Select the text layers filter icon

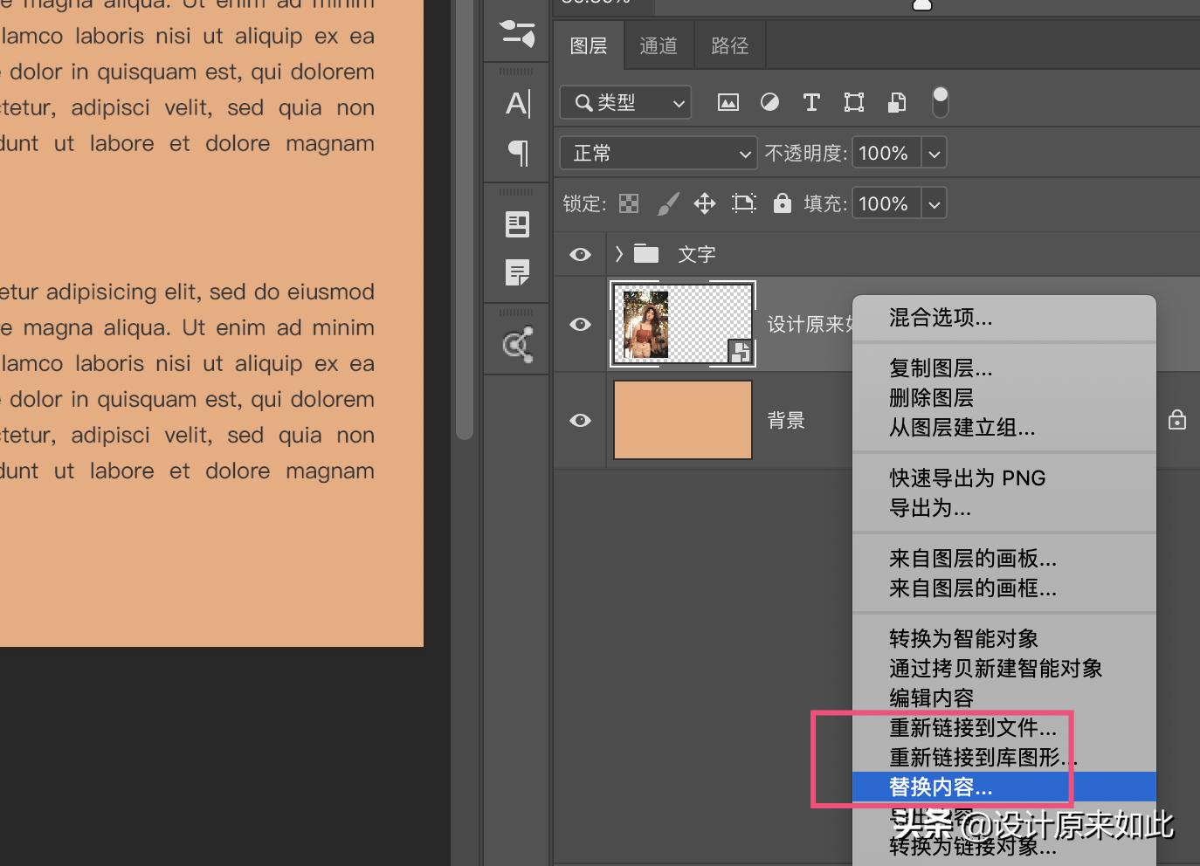click(811, 102)
